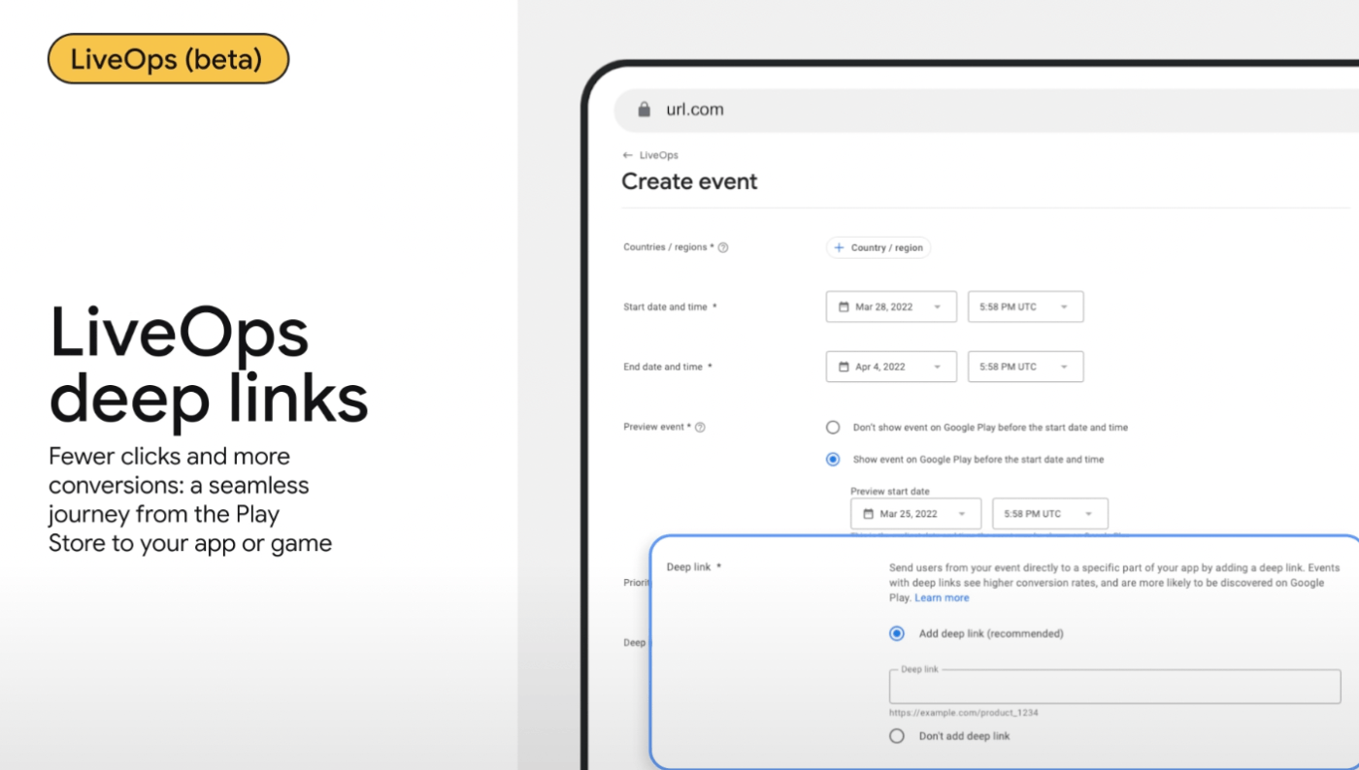Open the Learn more link
Screen dimensions: 1359x770
click(942, 597)
